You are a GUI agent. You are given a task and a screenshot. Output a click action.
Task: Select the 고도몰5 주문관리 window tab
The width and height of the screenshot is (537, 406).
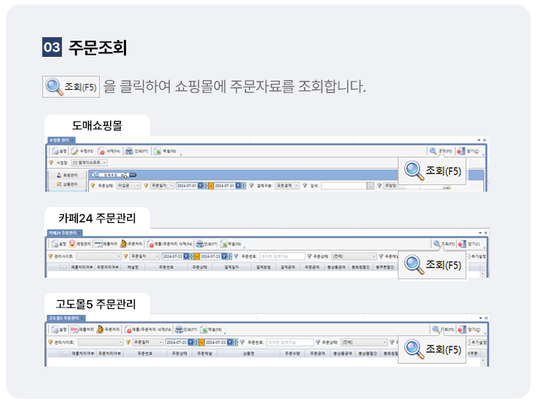click(x=66, y=319)
